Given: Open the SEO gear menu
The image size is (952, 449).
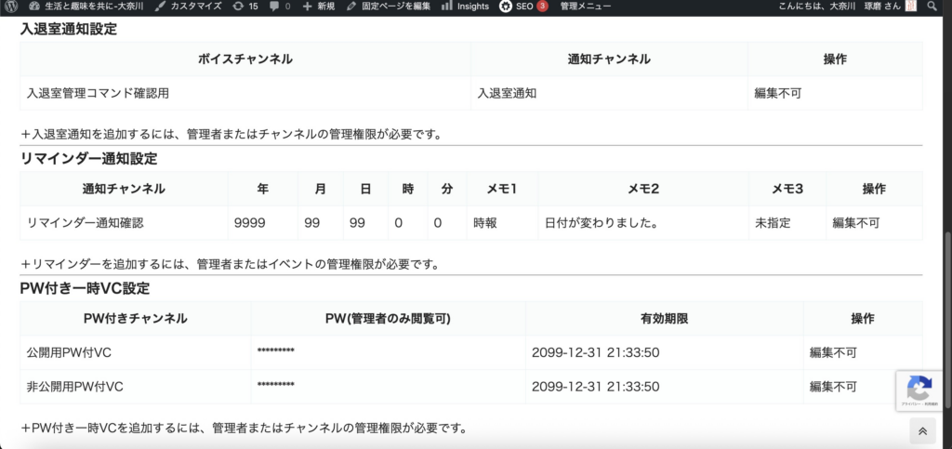Looking at the screenshot, I should [518, 7].
